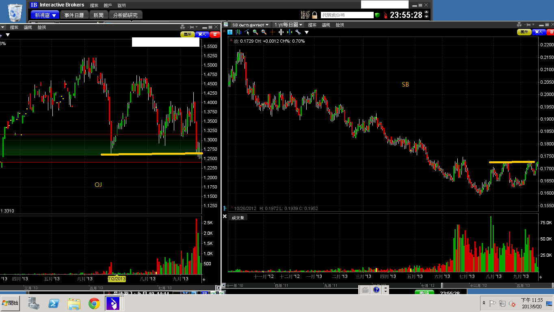Screen dimensions: 554x312
Task: Open 1 yr/每日圖 period dropdown
Action: 288,25
